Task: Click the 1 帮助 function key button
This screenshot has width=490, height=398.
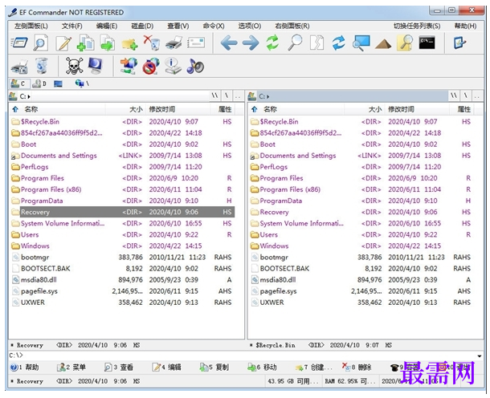Action: 25,368
